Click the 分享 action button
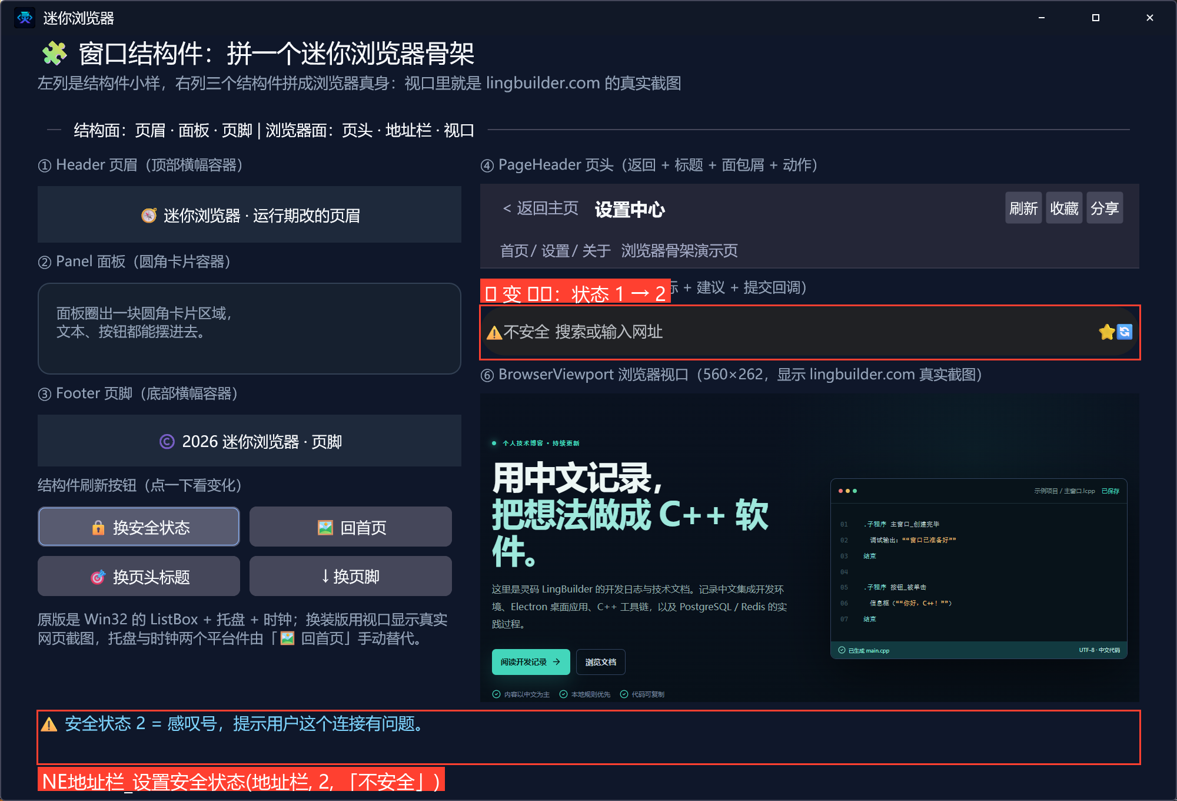The image size is (1177, 801). tap(1105, 208)
